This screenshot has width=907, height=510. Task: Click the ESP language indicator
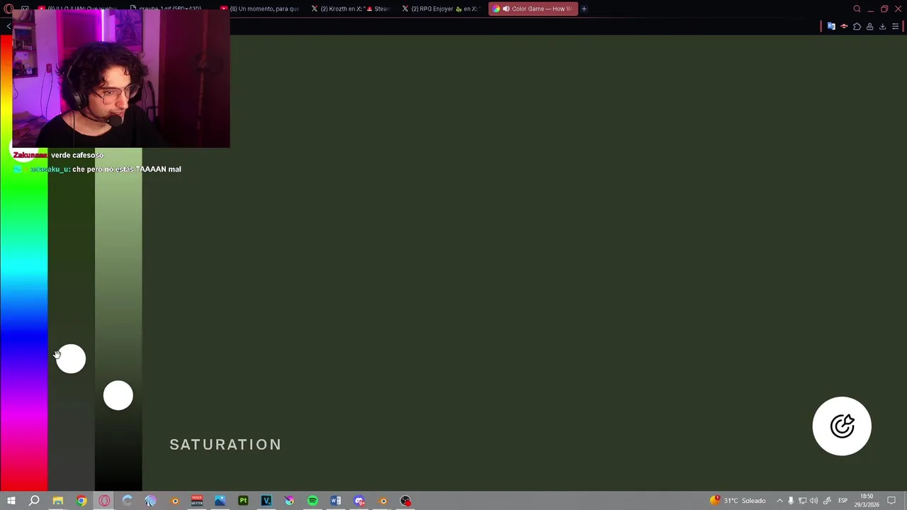(x=843, y=501)
